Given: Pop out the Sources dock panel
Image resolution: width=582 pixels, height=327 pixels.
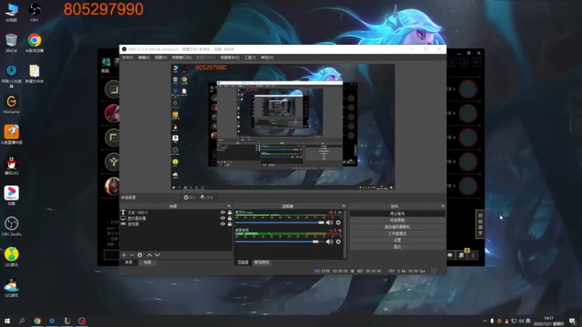Looking at the screenshot, I should [228, 206].
